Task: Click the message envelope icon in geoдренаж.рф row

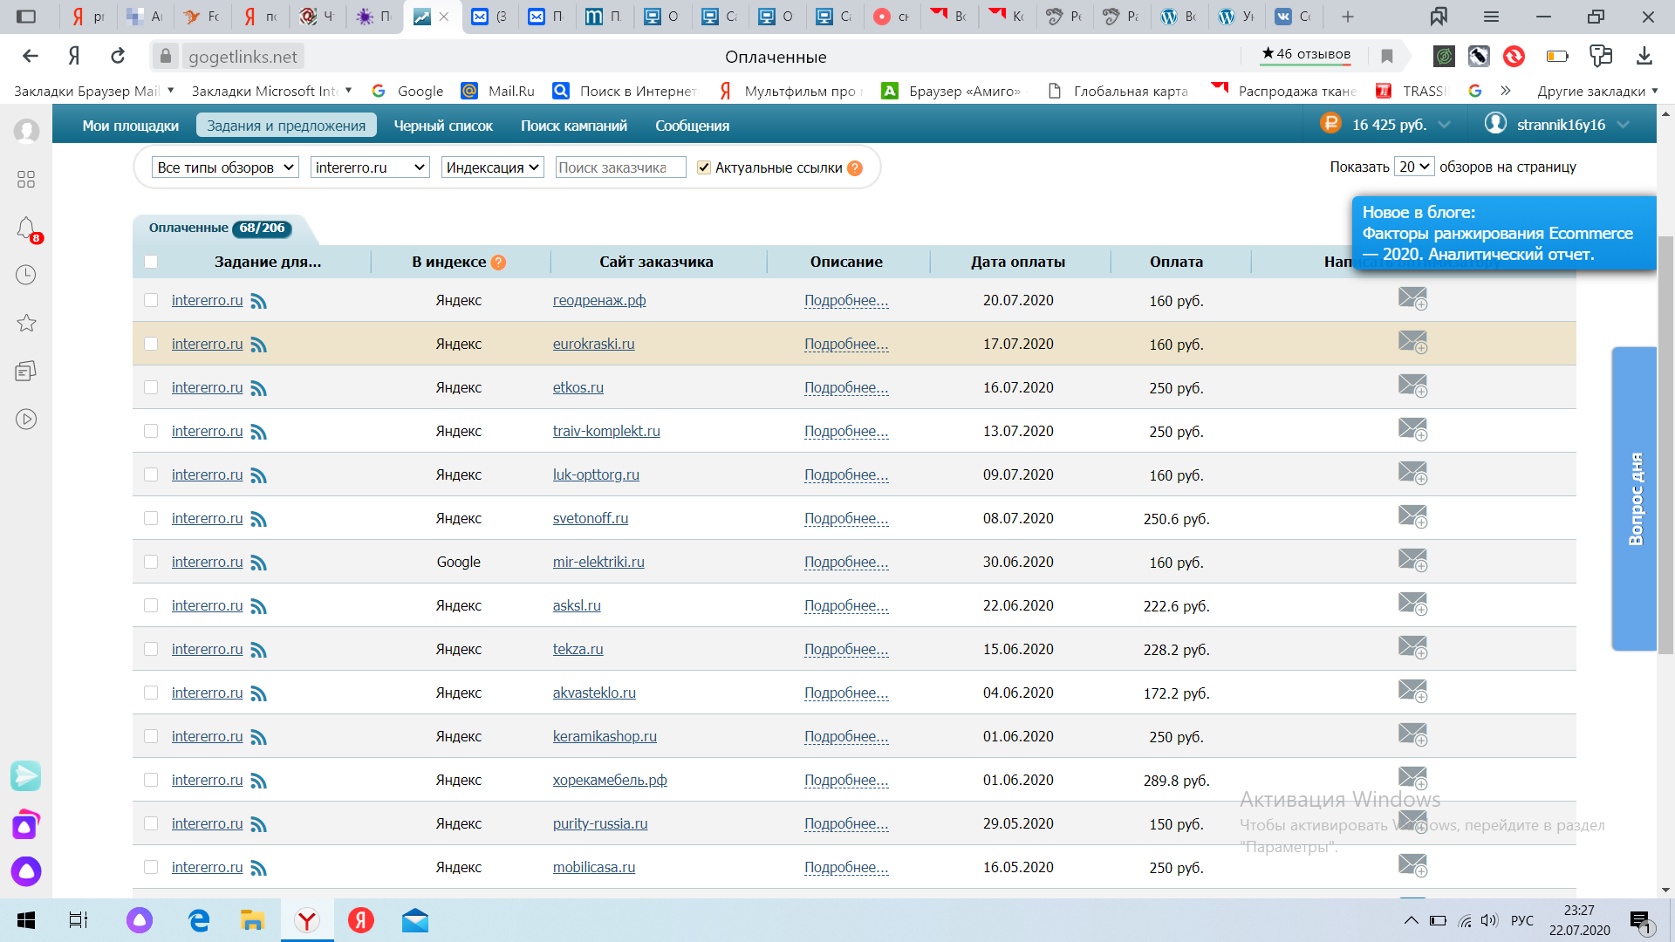Action: pos(1412,298)
